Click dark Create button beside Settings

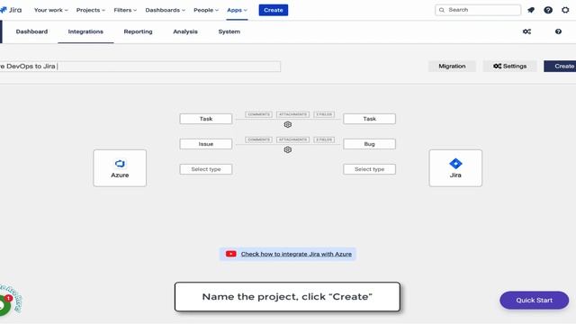pyautogui.click(x=560, y=66)
